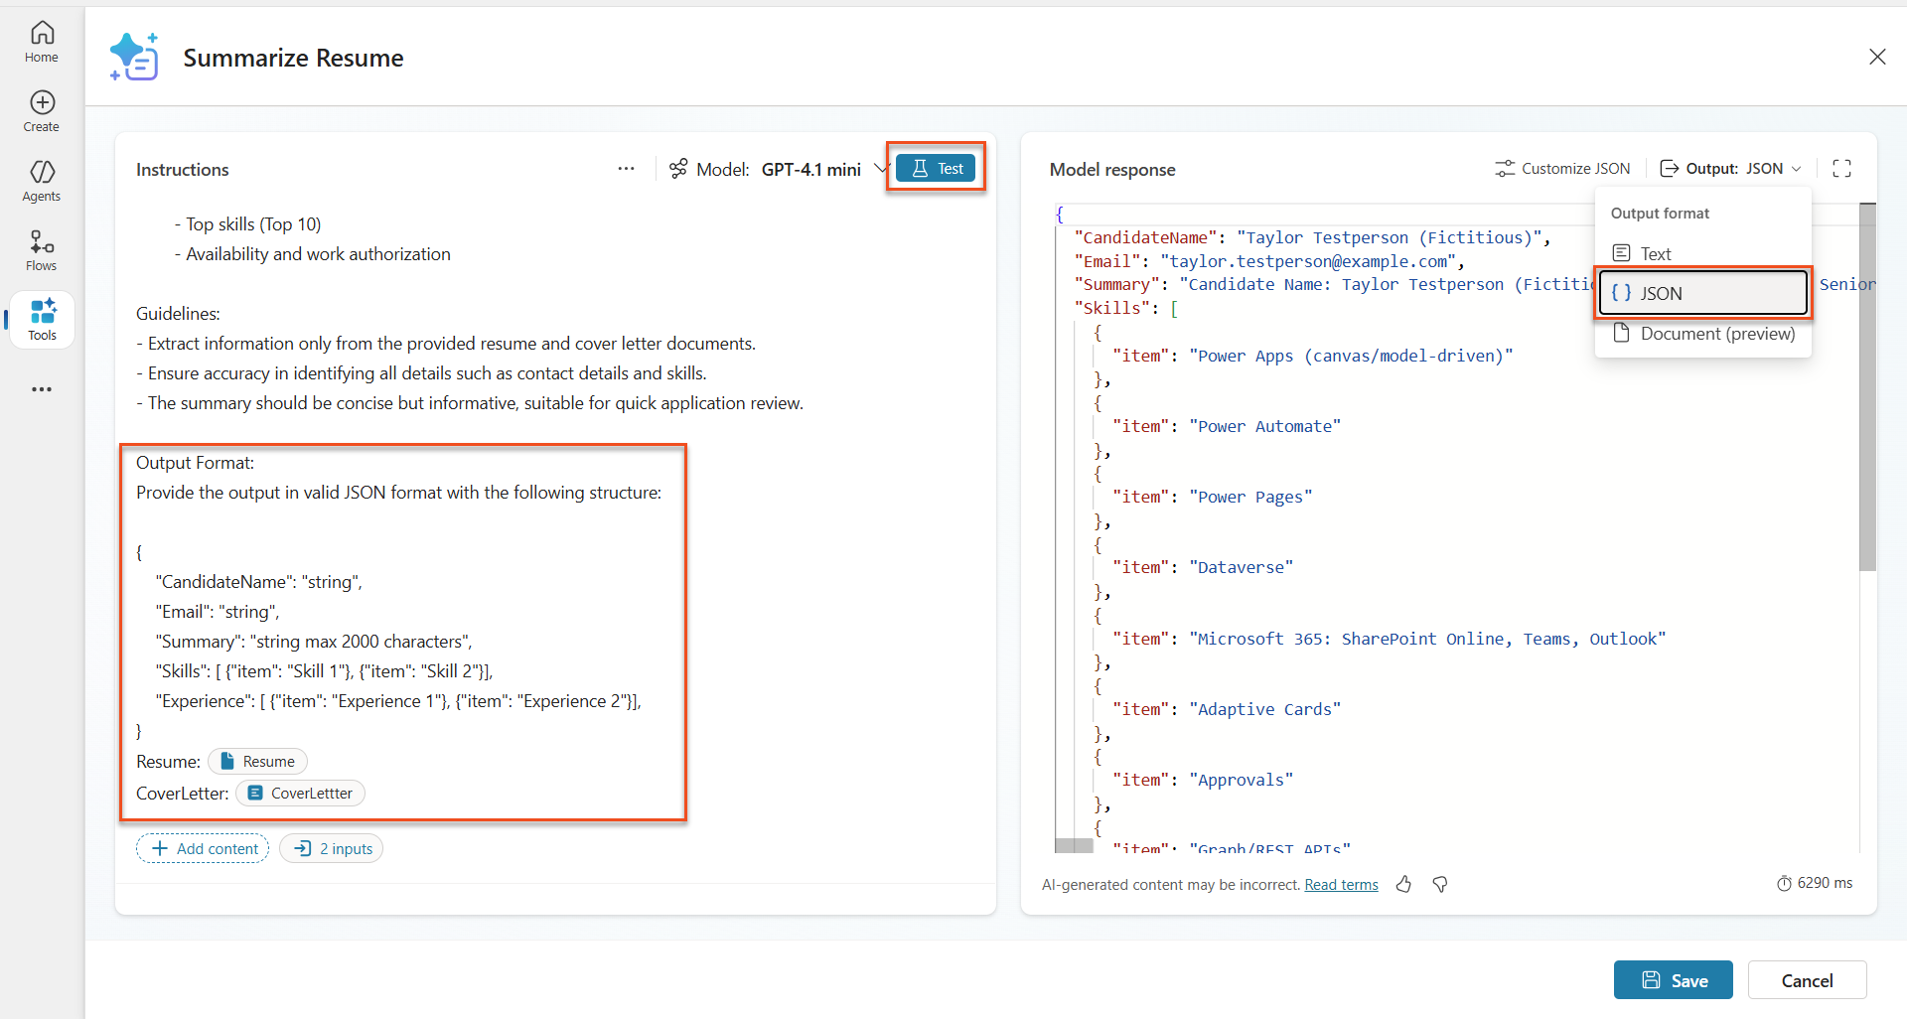Run a Test of the prompt
The image size is (1907, 1019).
[935, 167]
